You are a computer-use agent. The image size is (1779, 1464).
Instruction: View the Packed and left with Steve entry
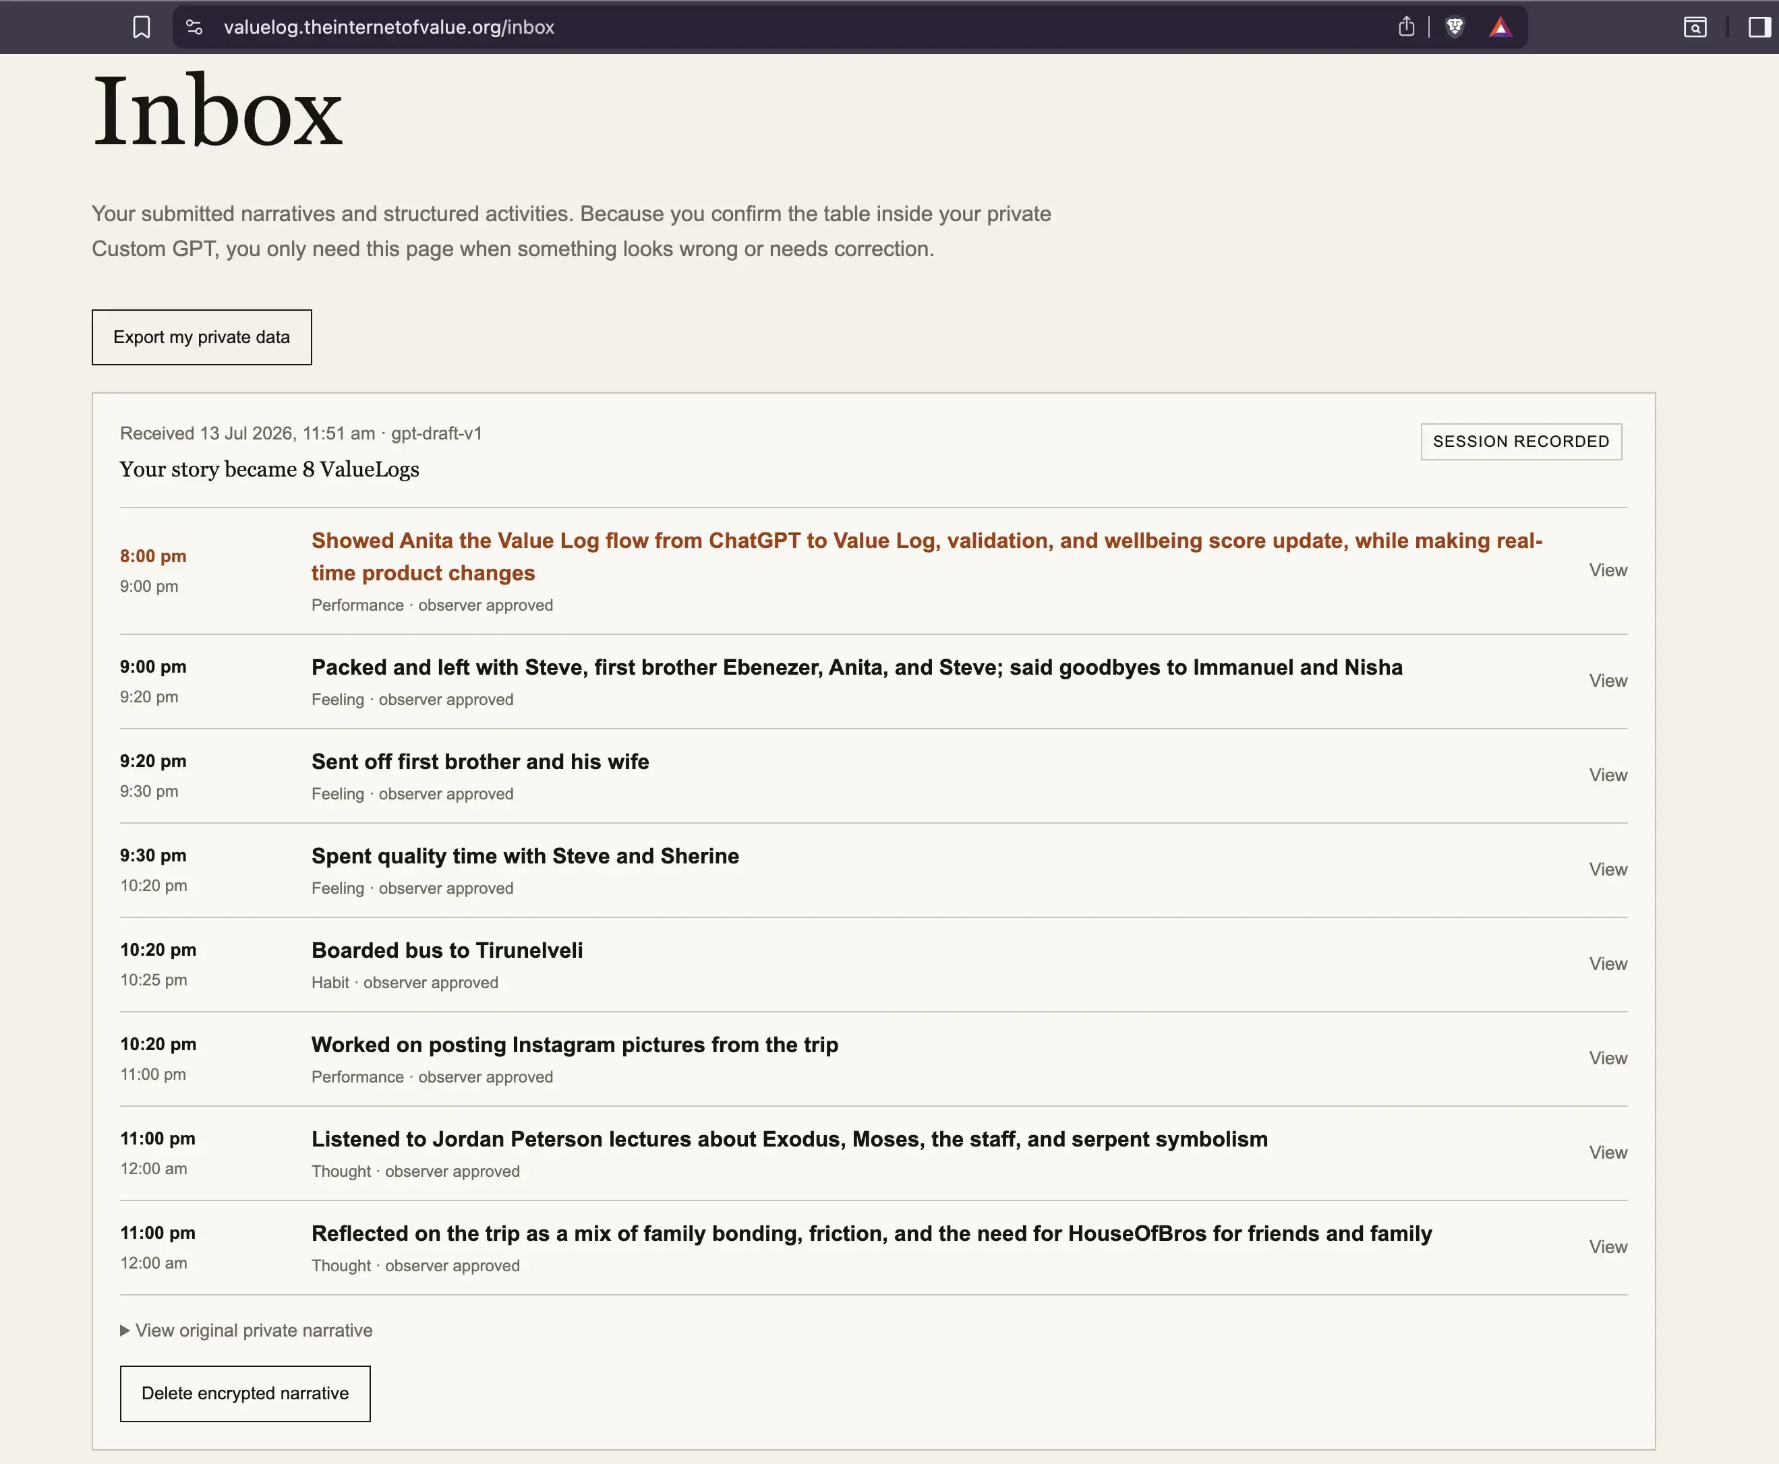(1608, 681)
